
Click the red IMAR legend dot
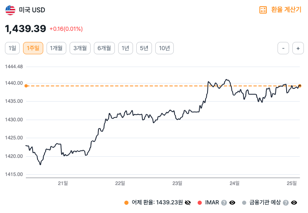(x=200, y=202)
